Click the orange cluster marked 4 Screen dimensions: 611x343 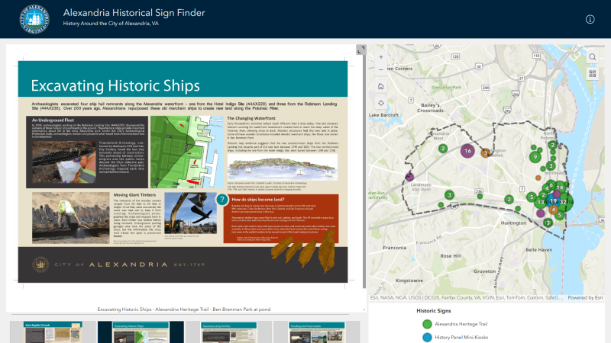point(553,209)
